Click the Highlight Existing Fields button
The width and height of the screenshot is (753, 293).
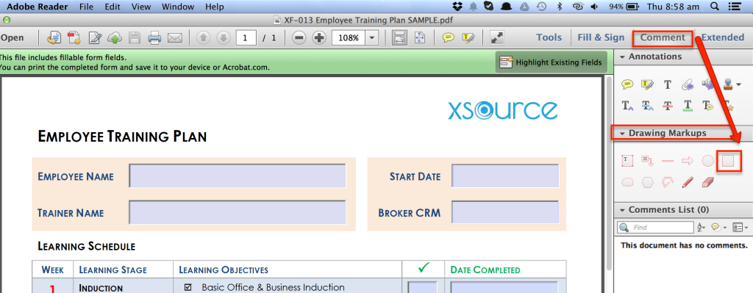(552, 62)
